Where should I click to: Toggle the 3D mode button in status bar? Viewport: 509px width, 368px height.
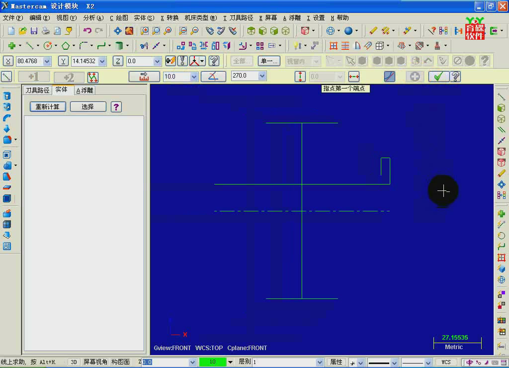click(x=74, y=362)
